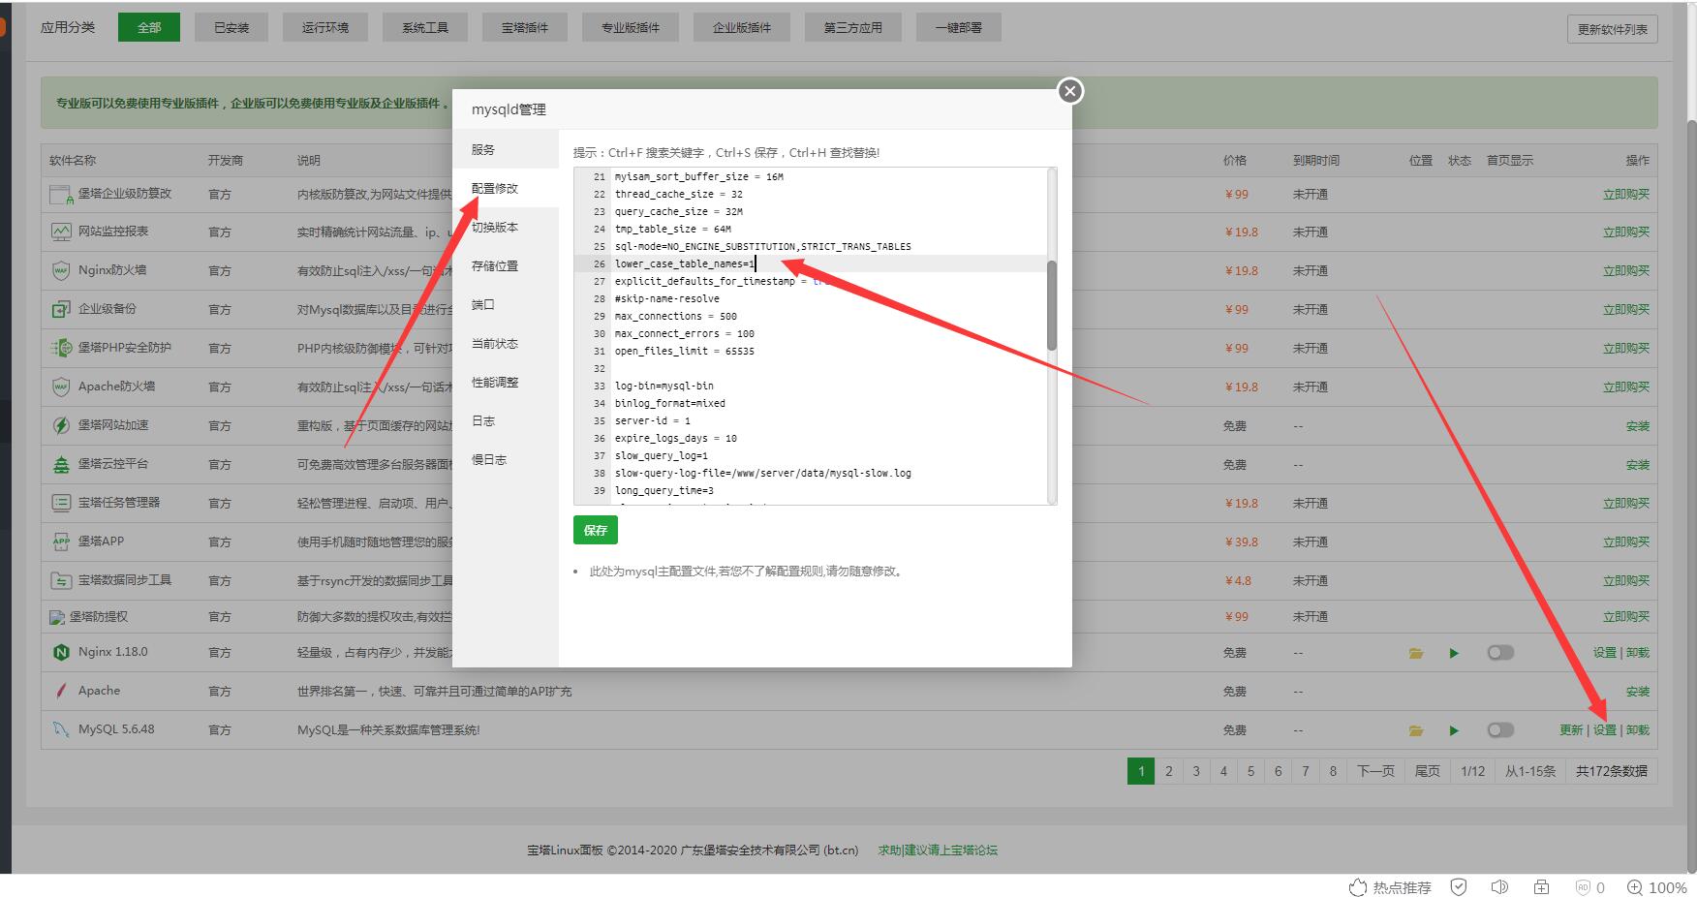The image size is (1697, 897).
Task: Close the mysqld管理 dialog
Action: (1069, 91)
